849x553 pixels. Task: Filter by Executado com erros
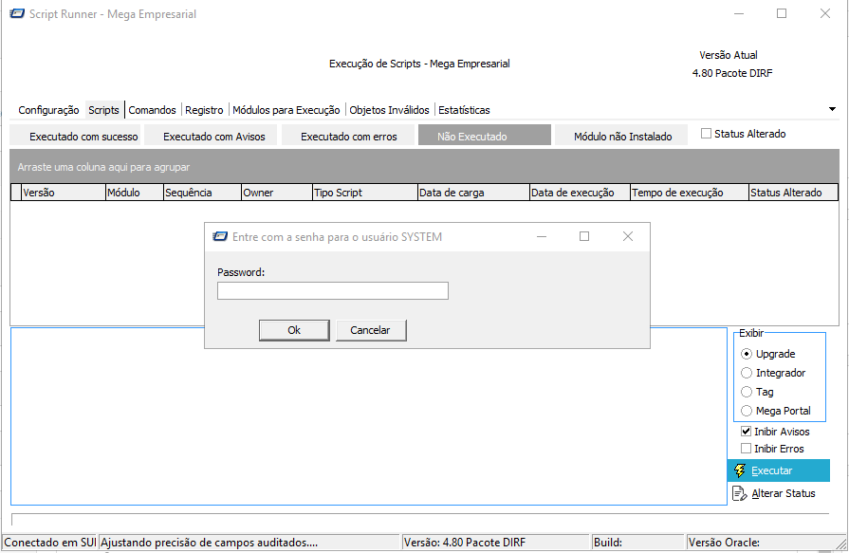coord(348,136)
